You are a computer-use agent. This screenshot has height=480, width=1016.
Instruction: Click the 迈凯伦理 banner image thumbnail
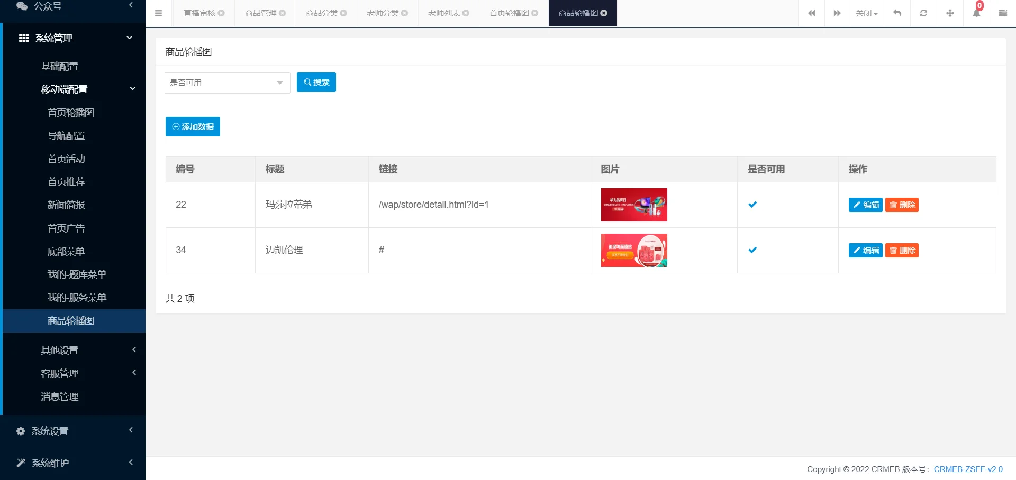coord(633,250)
